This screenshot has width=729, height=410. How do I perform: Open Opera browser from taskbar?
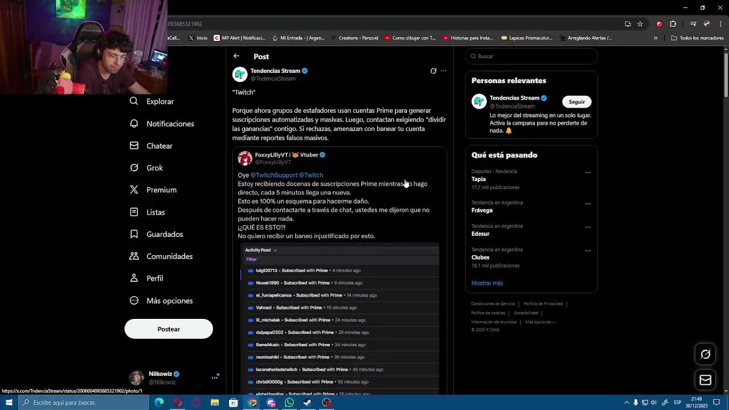click(178, 403)
